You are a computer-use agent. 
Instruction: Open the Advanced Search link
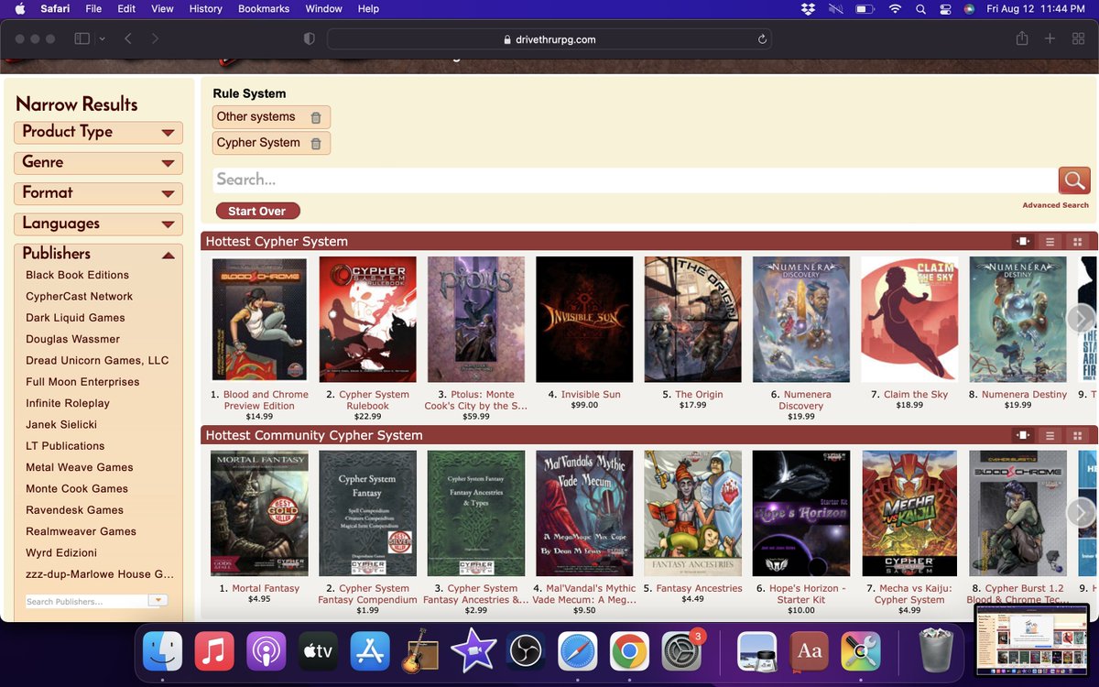coord(1055,205)
